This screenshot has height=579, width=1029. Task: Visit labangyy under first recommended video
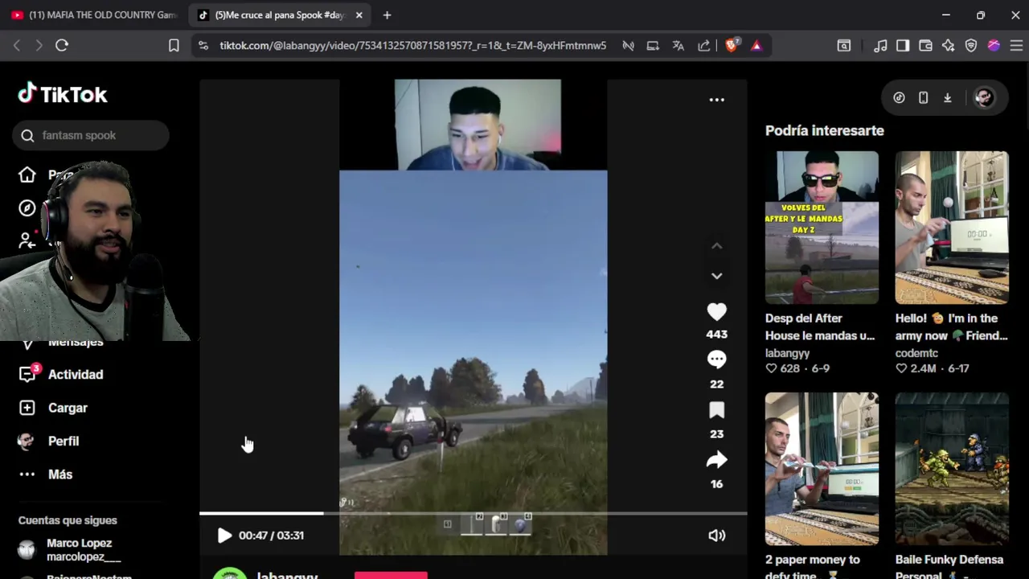click(787, 353)
